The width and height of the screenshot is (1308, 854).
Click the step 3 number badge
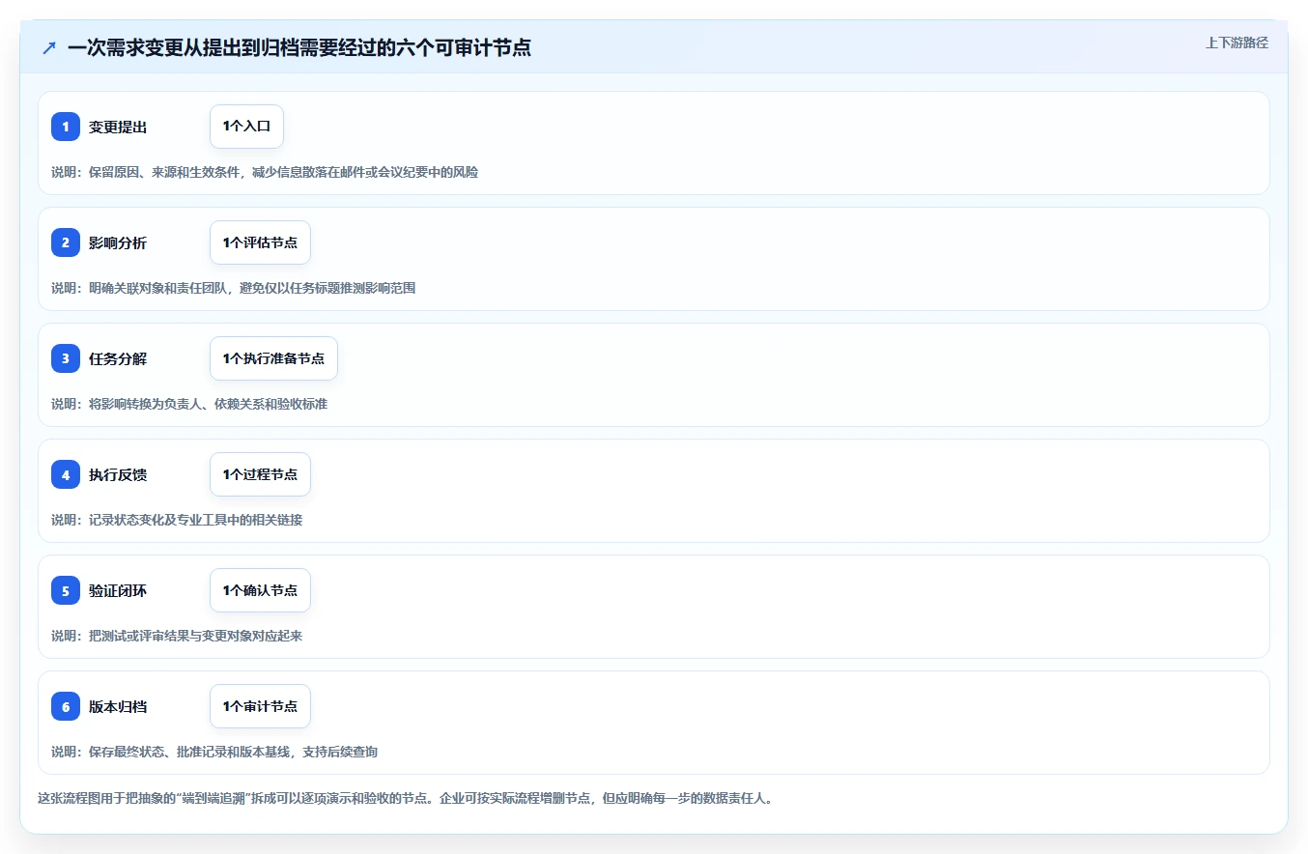coord(66,358)
